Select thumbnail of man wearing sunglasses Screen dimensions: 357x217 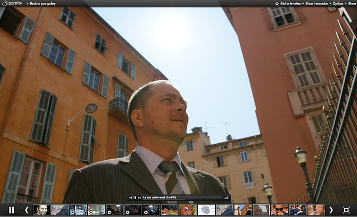(279, 210)
